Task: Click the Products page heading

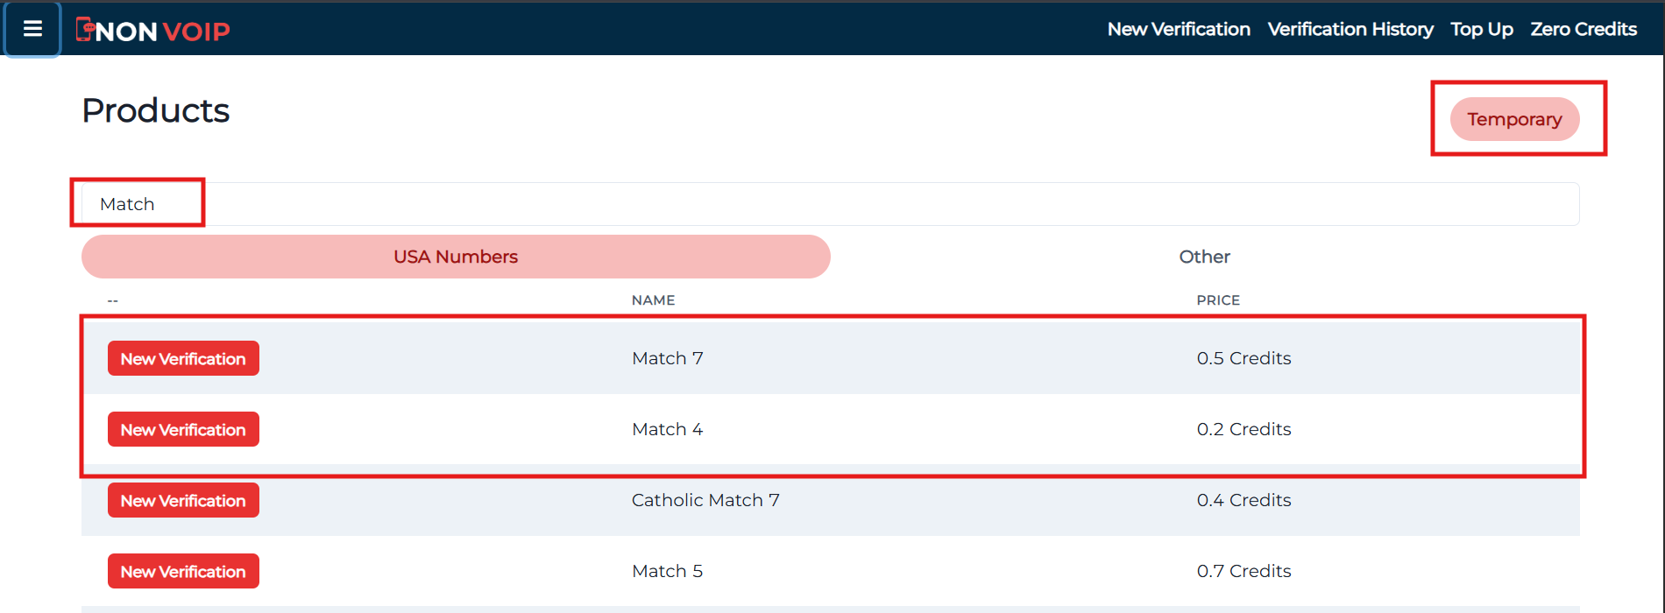Action: [x=155, y=109]
